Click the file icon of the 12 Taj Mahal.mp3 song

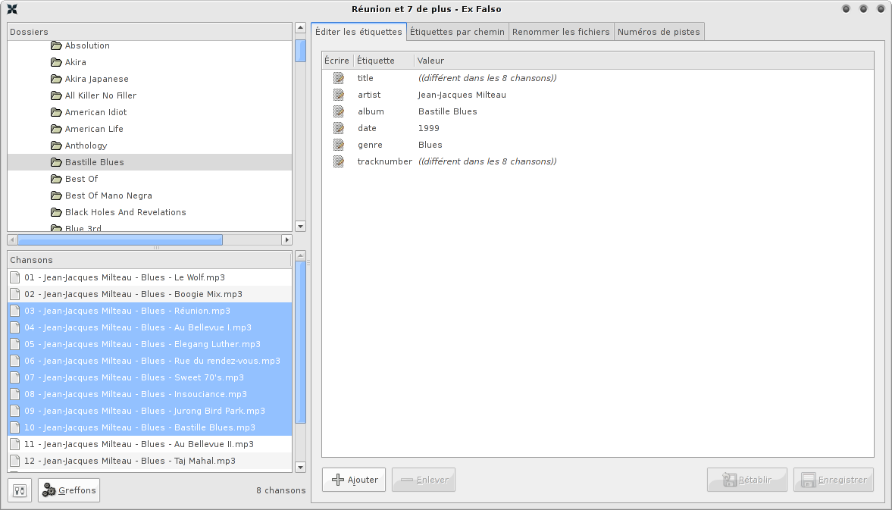coord(15,461)
